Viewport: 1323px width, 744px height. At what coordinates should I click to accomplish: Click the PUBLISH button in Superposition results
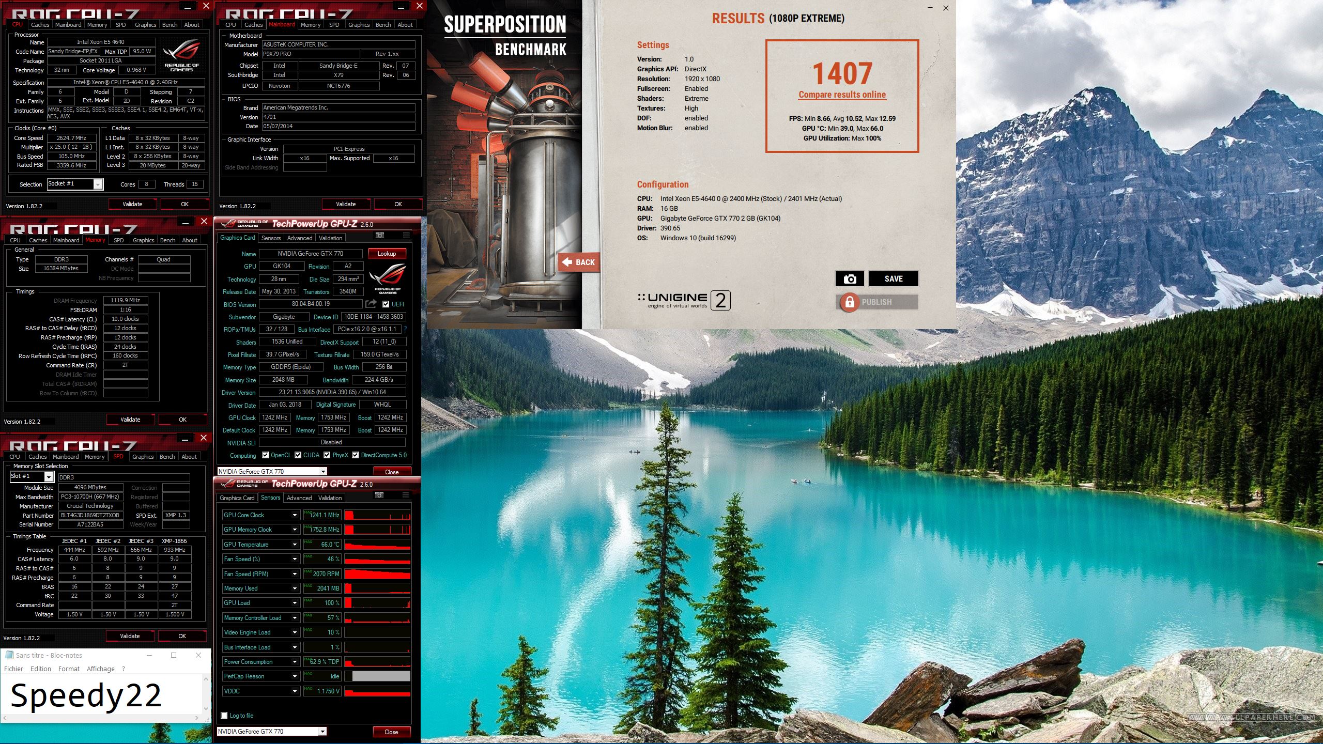(x=876, y=302)
